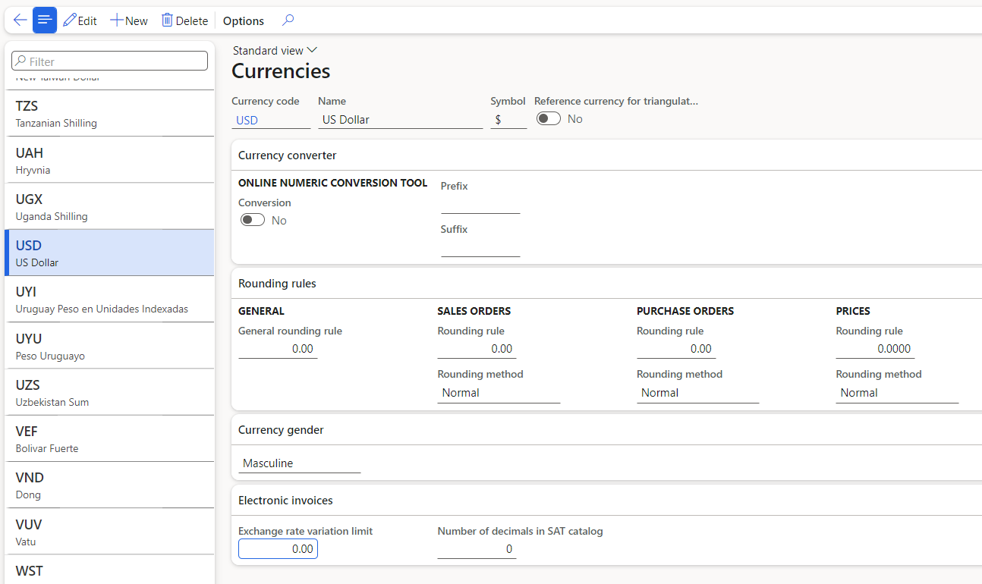Click Exchange rate variation limit field

click(278, 549)
